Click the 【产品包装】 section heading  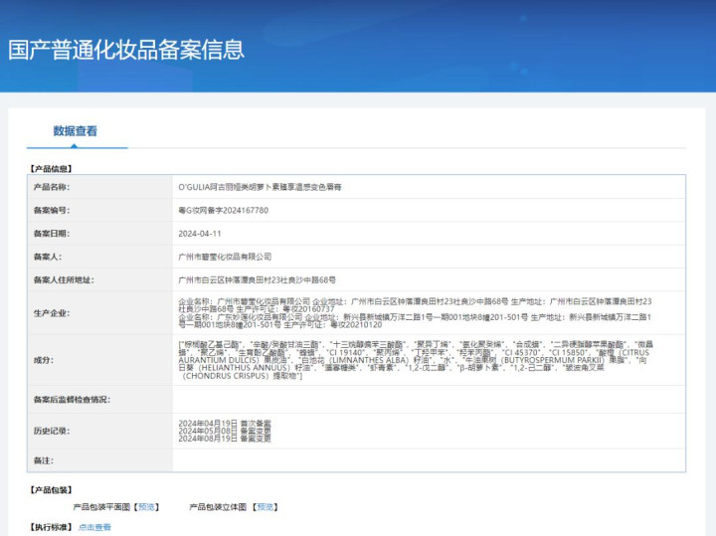(51, 489)
